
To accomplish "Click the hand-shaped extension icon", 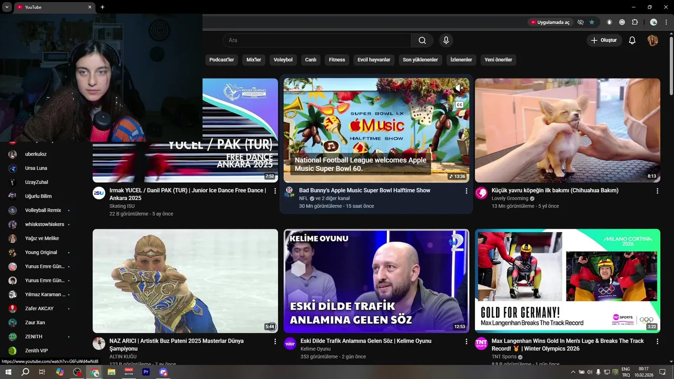I will (x=609, y=22).
